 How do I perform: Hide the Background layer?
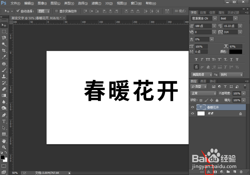[192, 113]
